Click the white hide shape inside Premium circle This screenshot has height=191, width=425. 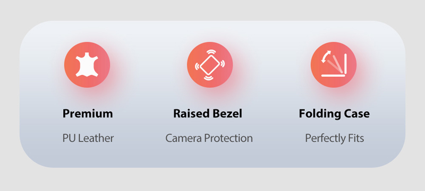[87, 65]
